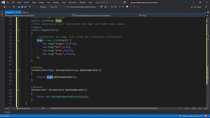Click the comment out lines icon
Viewport: 210px width, 118px height.
click(112, 7)
